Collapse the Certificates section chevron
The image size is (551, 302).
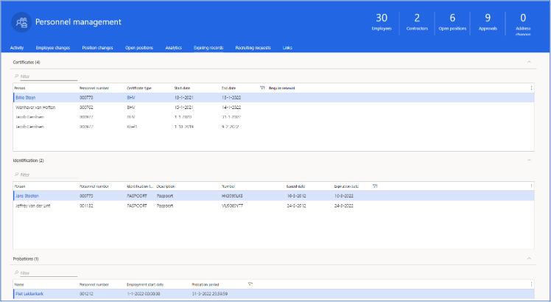point(529,62)
